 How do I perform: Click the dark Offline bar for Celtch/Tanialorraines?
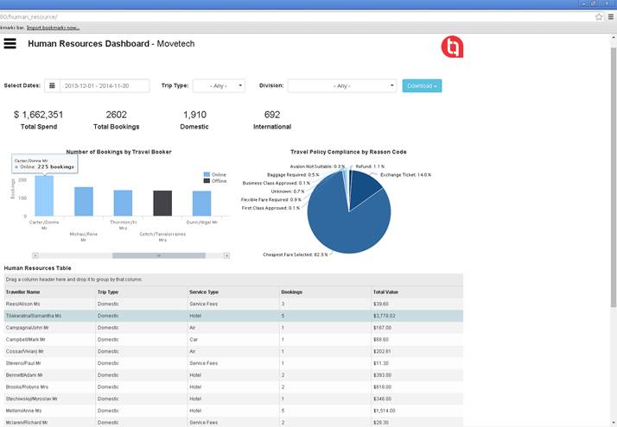162,203
